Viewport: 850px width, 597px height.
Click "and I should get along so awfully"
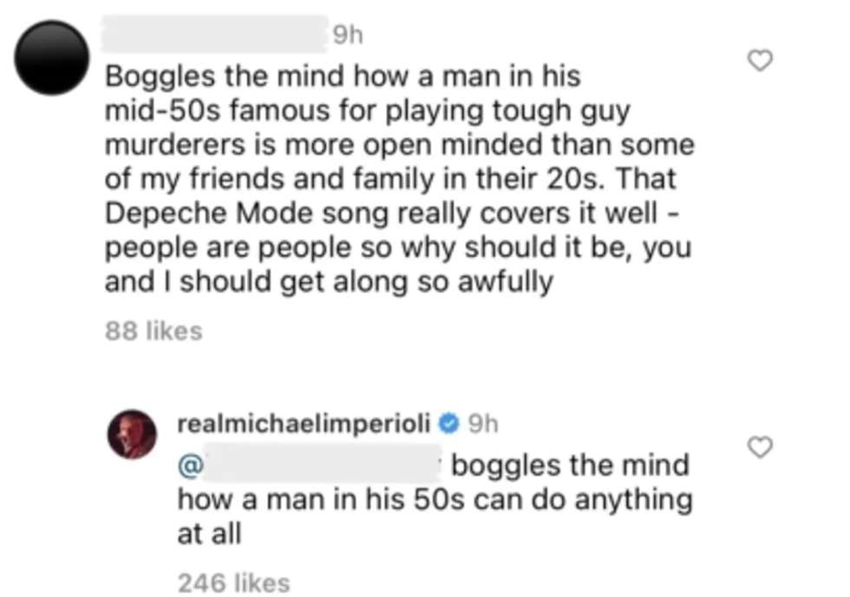click(328, 283)
